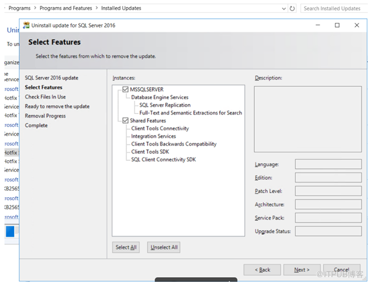
Task: Open Programs and Features breadcrumb
Action: (66, 8)
